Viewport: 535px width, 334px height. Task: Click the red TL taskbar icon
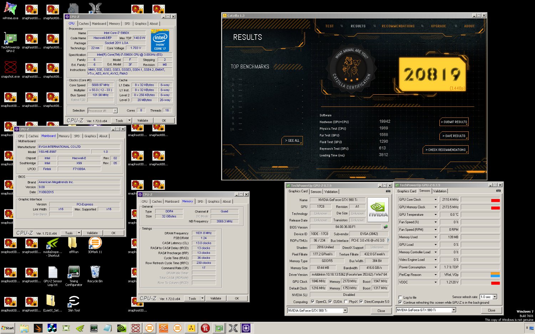coord(205,328)
